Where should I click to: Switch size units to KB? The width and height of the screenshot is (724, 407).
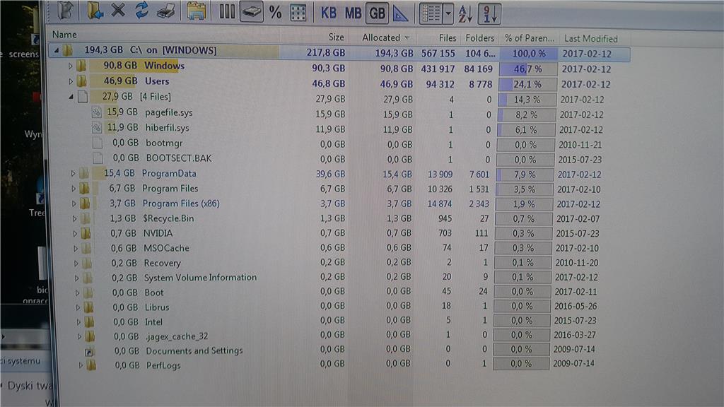[328, 13]
